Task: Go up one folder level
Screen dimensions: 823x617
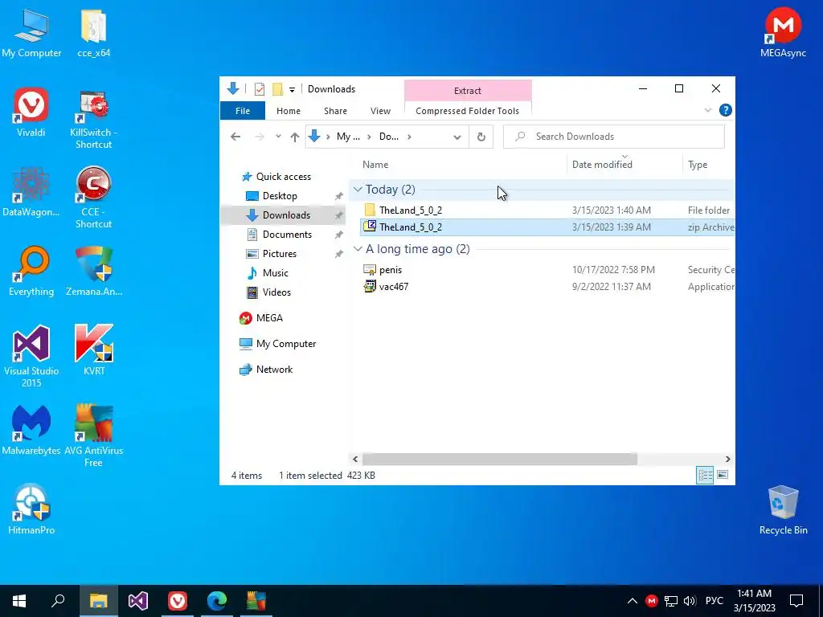Action: click(295, 137)
